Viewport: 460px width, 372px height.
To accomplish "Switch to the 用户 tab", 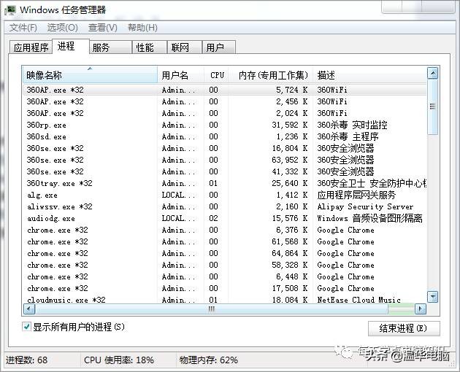I will tap(219, 47).
